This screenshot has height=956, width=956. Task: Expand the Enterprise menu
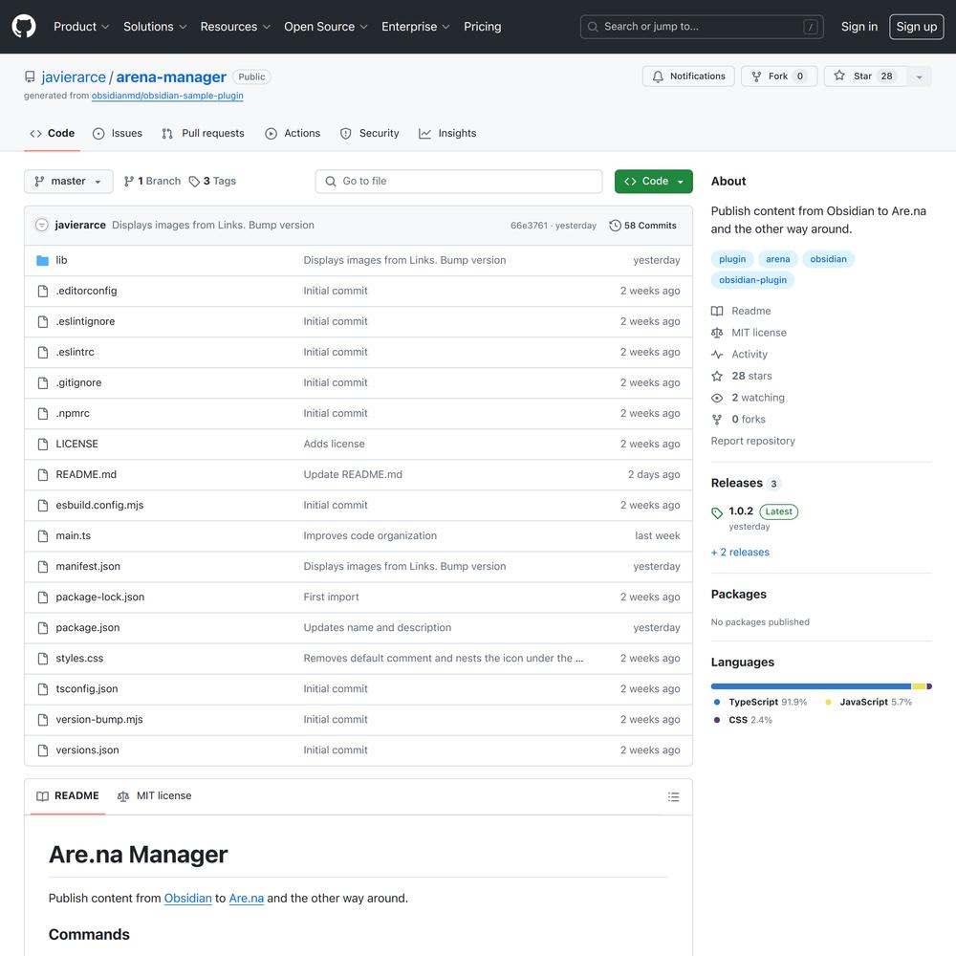pos(415,27)
